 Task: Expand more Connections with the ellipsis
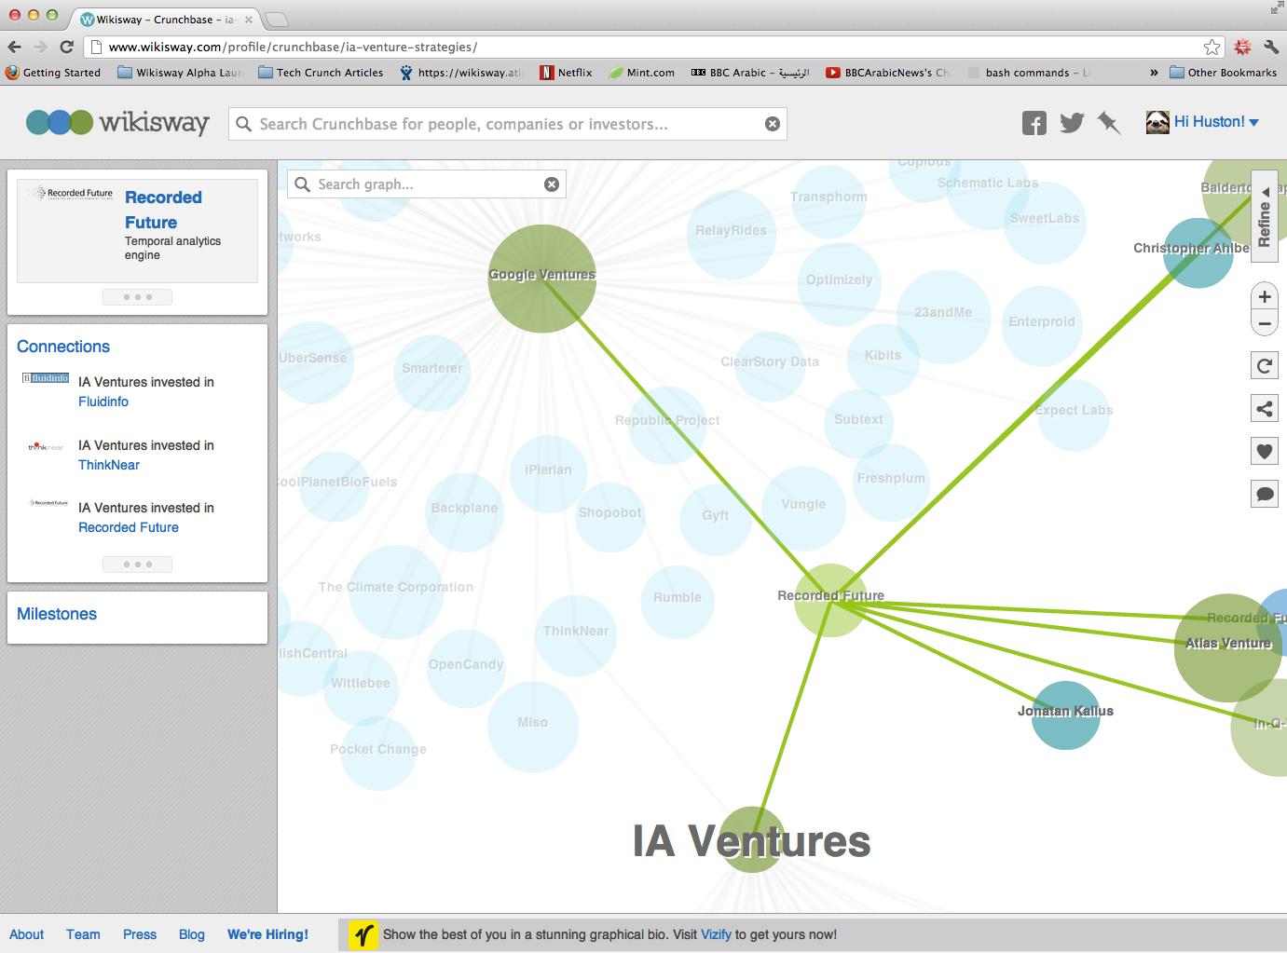(x=138, y=565)
